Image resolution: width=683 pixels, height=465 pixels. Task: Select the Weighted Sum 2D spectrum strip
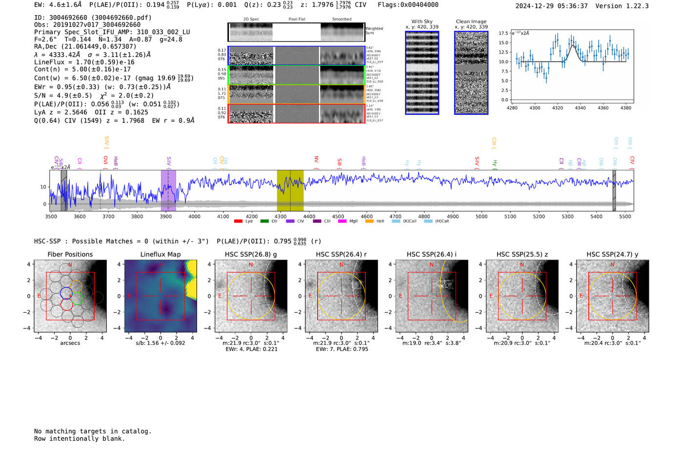pos(296,32)
